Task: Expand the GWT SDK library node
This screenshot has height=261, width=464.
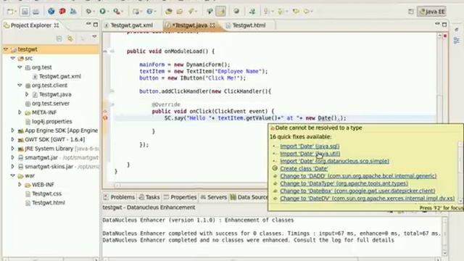Action: pos(13,139)
